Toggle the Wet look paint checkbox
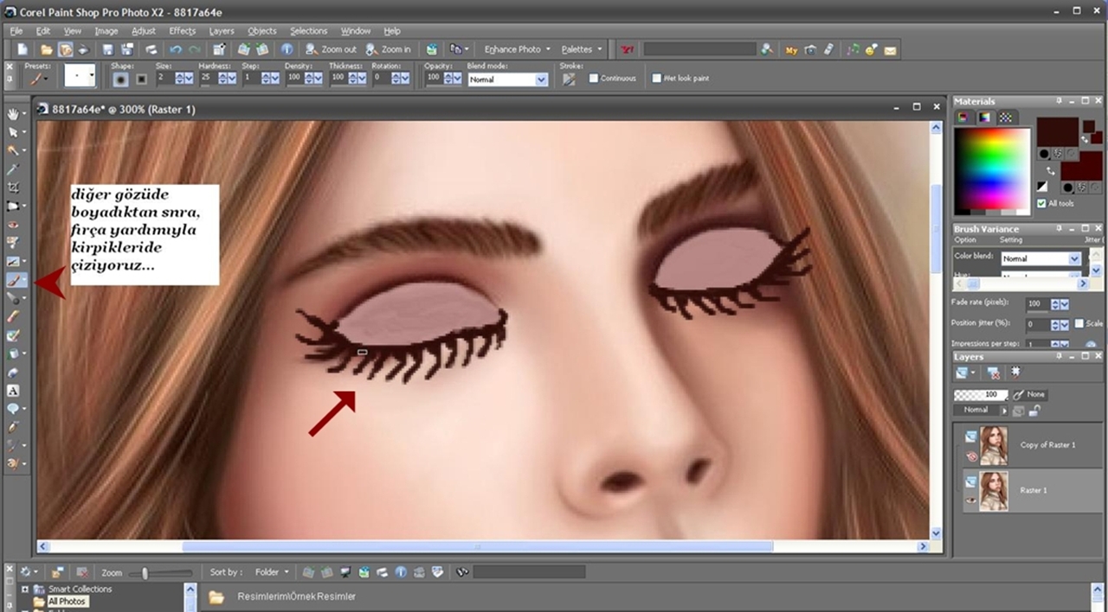 coord(657,79)
